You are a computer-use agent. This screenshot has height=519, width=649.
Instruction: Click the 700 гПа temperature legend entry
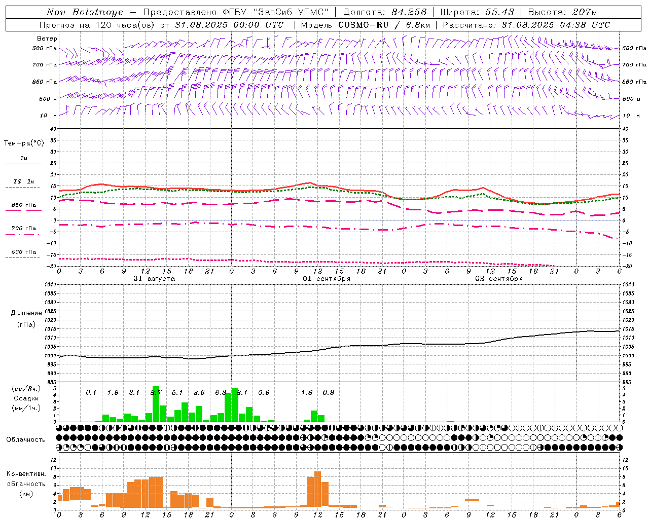(x=24, y=228)
